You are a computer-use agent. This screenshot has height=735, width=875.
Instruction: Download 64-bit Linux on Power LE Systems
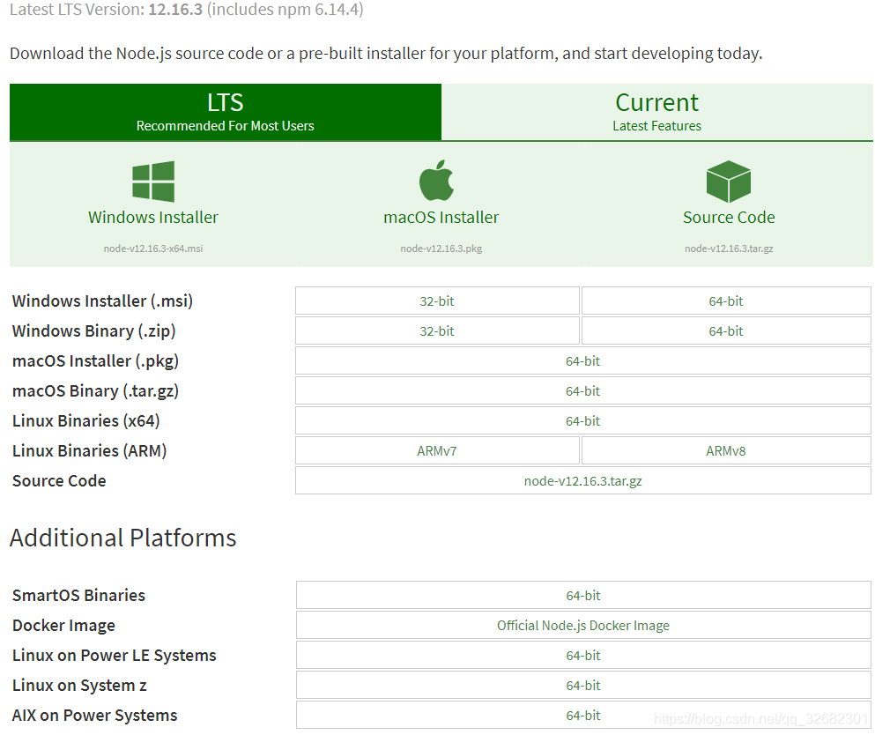pyautogui.click(x=583, y=655)
